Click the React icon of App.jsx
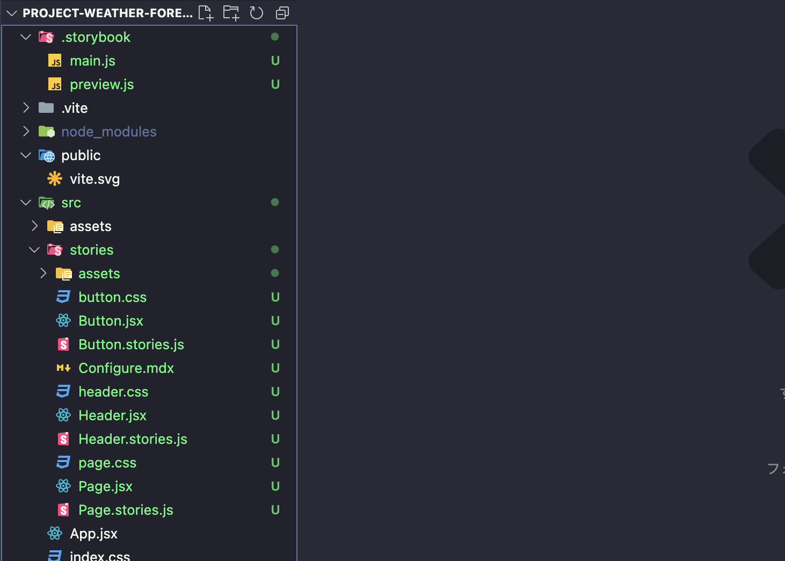 (x=55, y=534)
